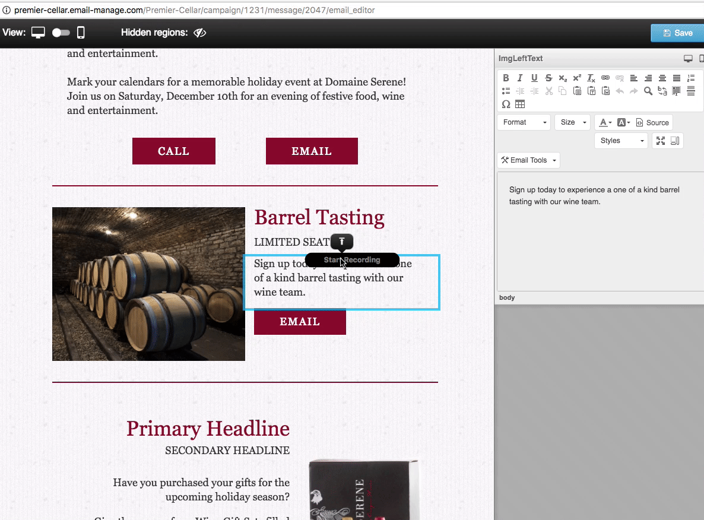Open Find with the magnifier icon
Screen dimensions: 704x520
pos(648,91)
